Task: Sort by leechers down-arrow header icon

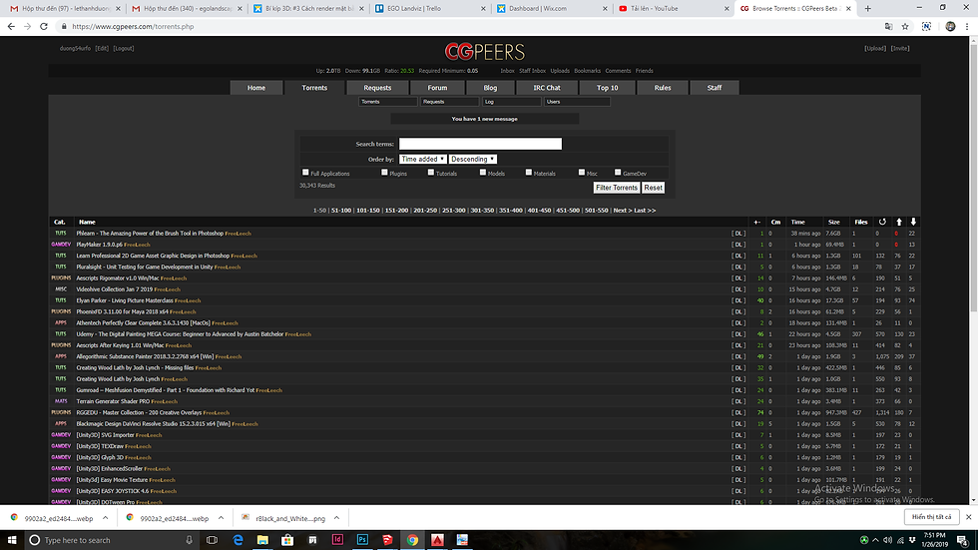Action: tap(913, 222)
